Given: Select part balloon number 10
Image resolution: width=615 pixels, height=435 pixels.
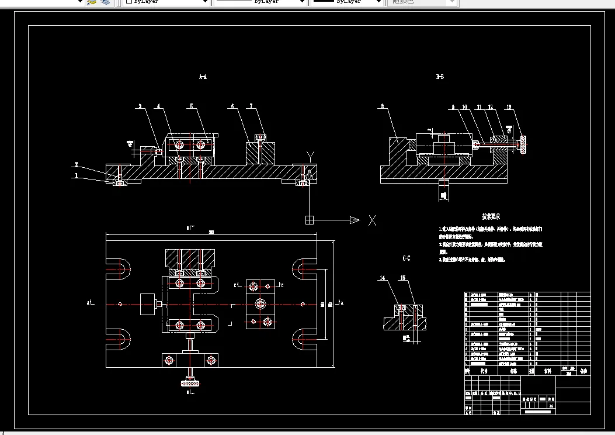Looking at the screenshot, I should (464, 107).
